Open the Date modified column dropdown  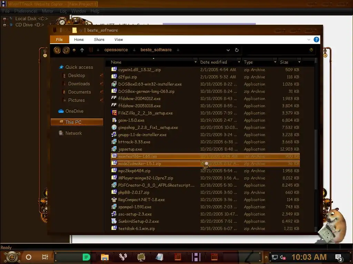pyautogui.click(x=239, y=62)
